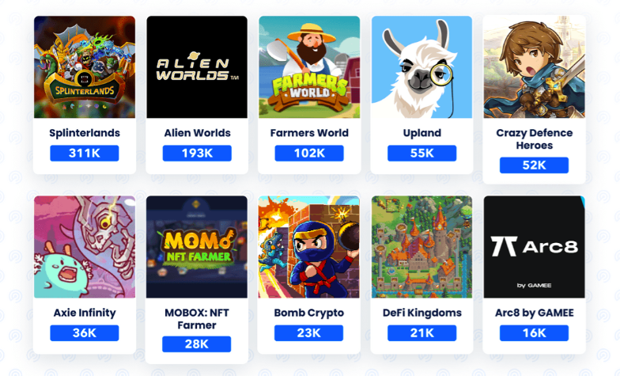
Task: Select the 193K badge for Alien Worlds
Action: pos(197,154)
